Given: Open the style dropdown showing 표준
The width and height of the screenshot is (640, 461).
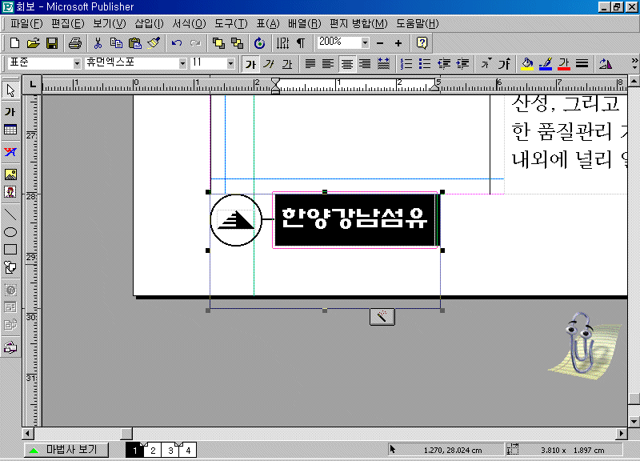Looking at the screenshot, I should tap(77, 63).
